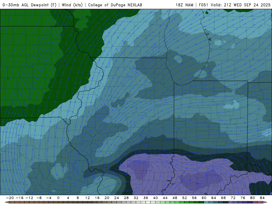272x204 pixels.
Task: Click the '8' legend value
Action: tap(78, 198)
